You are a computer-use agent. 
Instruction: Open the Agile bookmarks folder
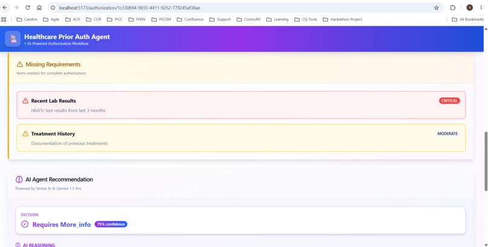[x=51, y=19]
